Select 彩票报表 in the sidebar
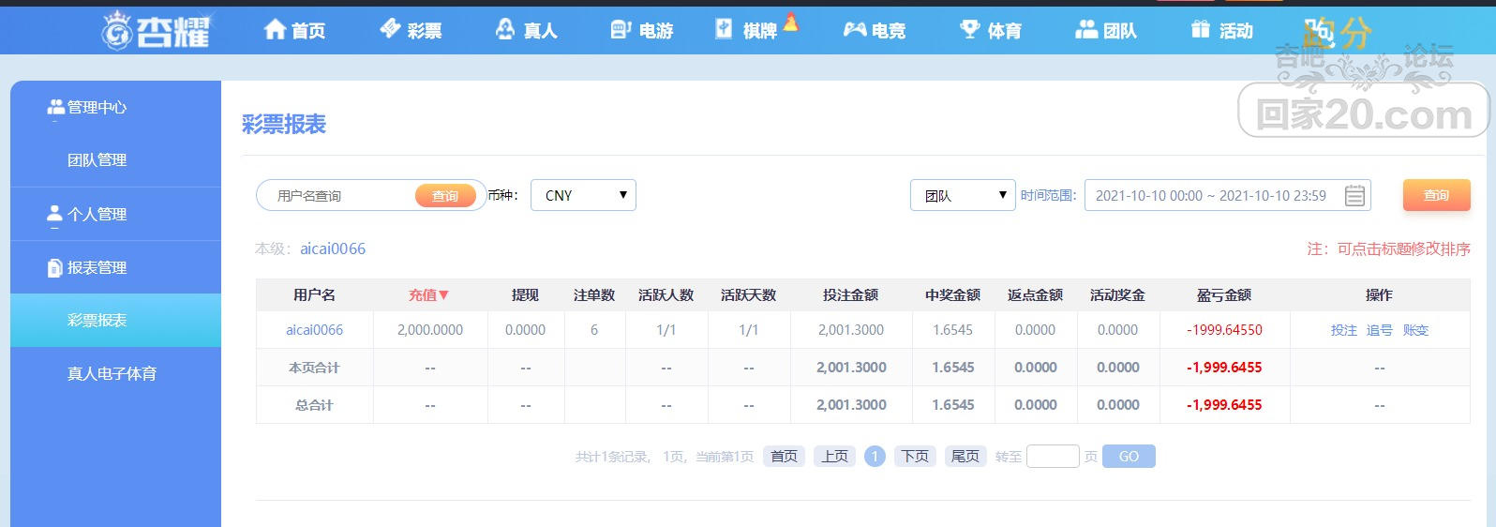 (x=115, y=320)
